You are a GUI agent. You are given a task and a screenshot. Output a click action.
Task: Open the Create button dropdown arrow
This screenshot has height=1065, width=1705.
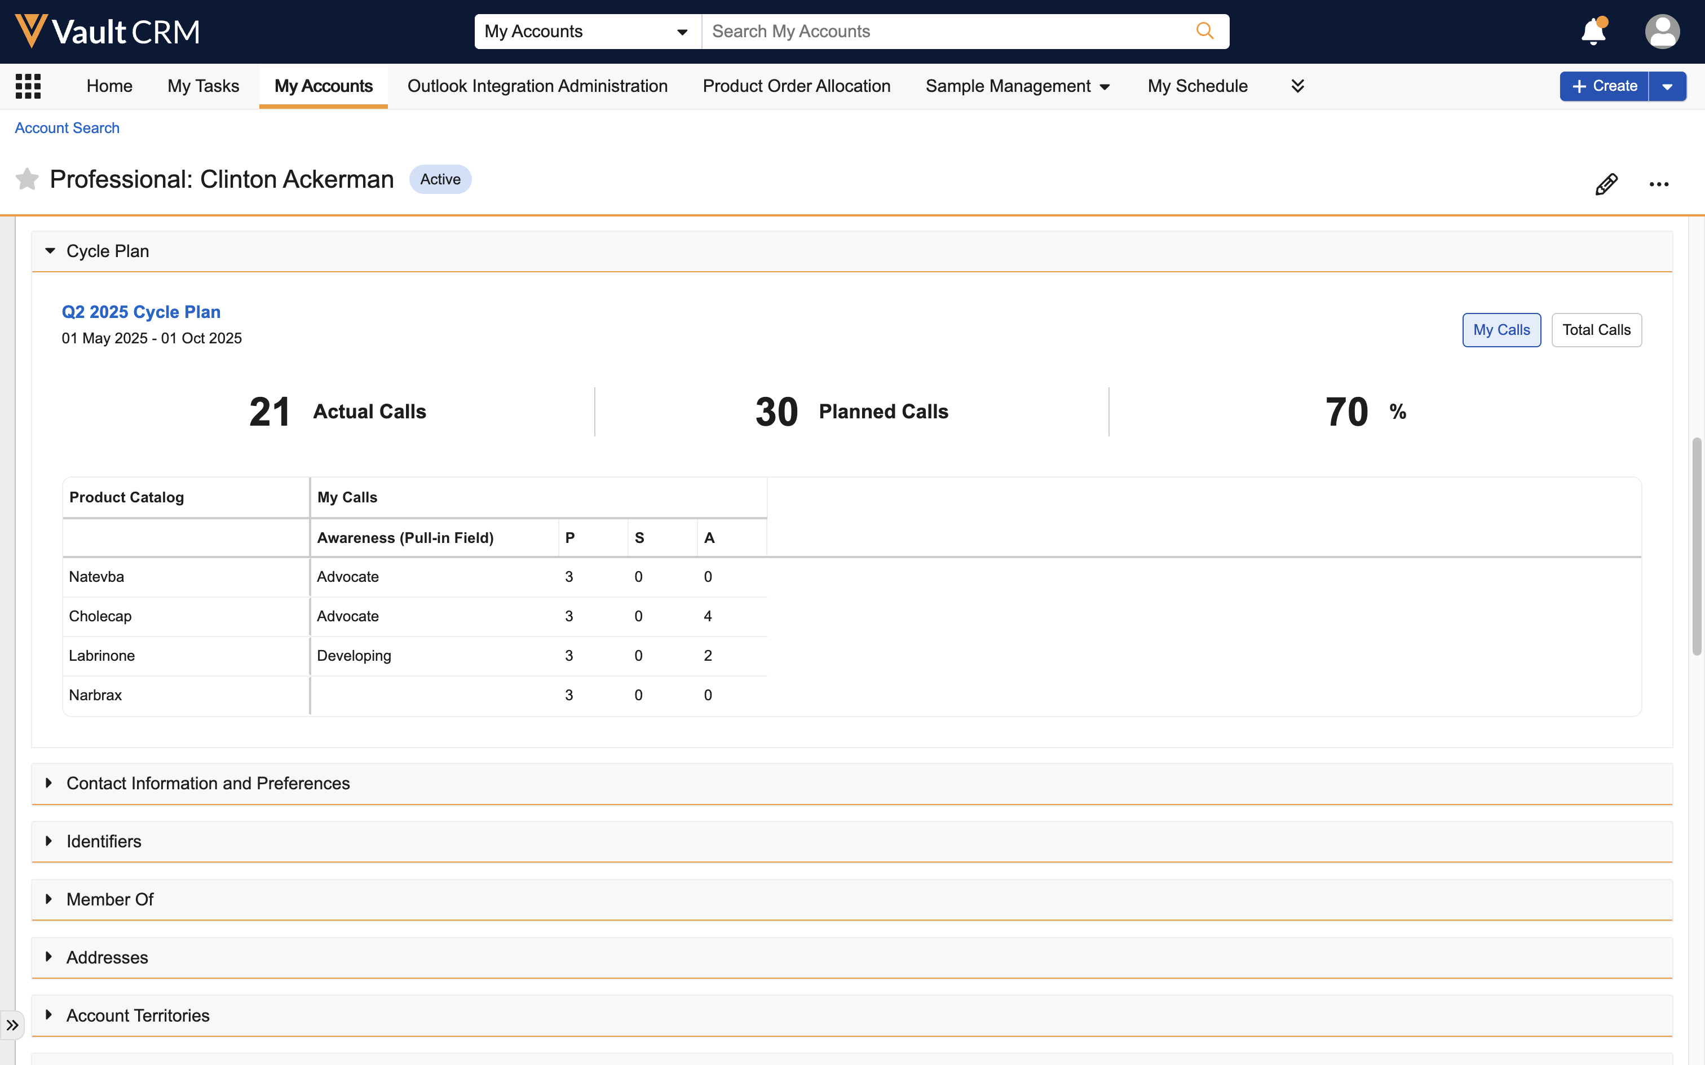(x=1667, y=87)
